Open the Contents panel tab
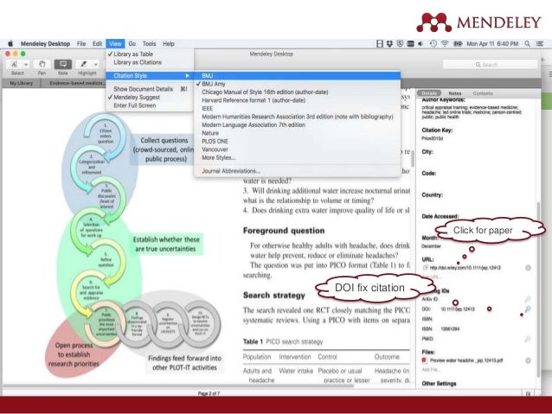 coord(483,93)
